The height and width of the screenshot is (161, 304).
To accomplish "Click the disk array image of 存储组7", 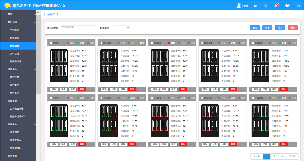I will pos(109,121).
